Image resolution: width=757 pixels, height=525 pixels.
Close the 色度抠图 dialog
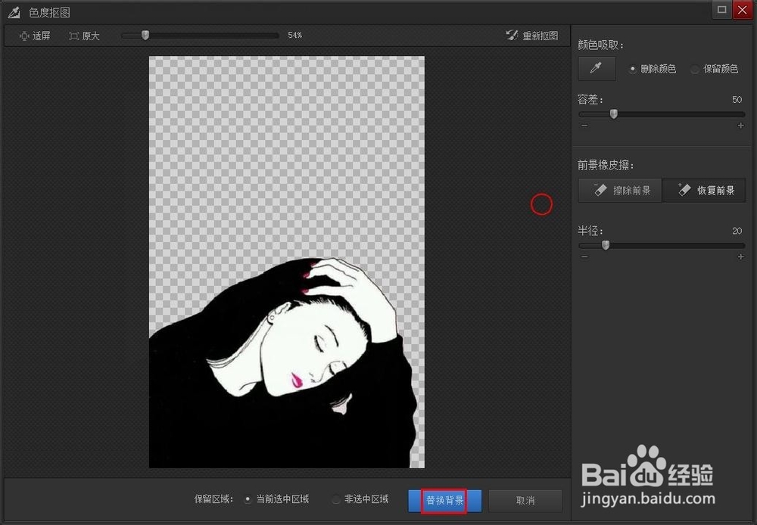coord(743,10)
